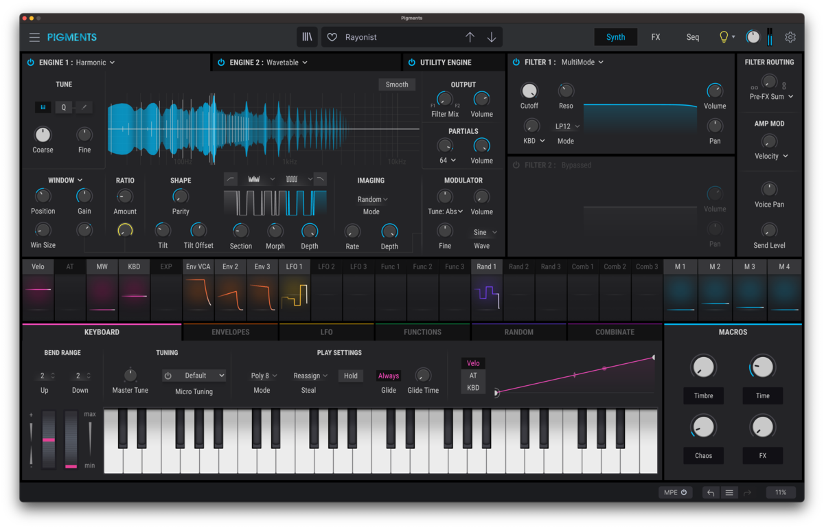The image size is (824, 528).
Task: Click the undo arrow in status bar
Action: click(x=711, y=492)
